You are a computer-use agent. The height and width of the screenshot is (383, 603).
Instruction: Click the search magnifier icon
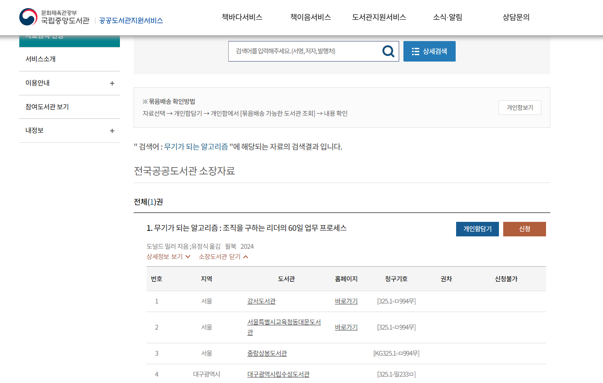point(388,51)
